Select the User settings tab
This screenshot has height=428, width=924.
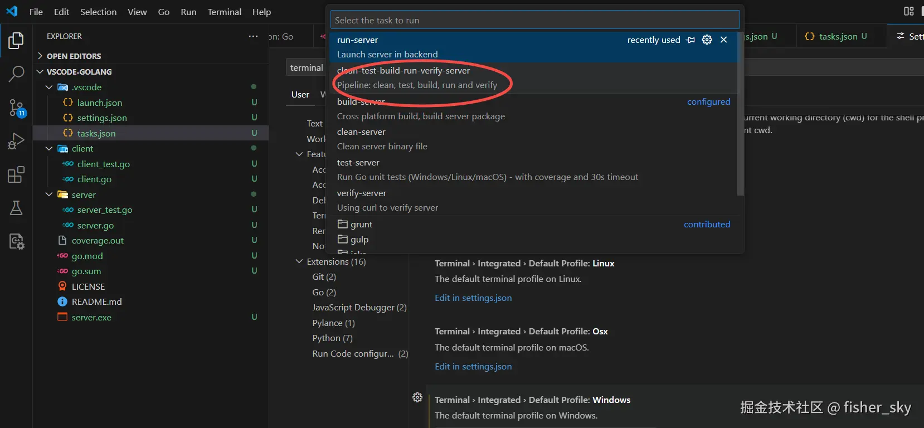point(300,95)
